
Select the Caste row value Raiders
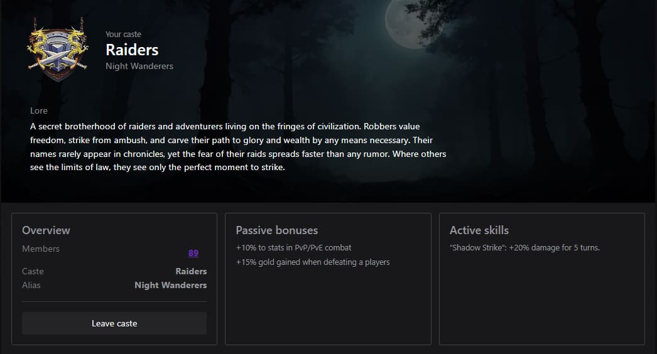[x=191, y=271]
